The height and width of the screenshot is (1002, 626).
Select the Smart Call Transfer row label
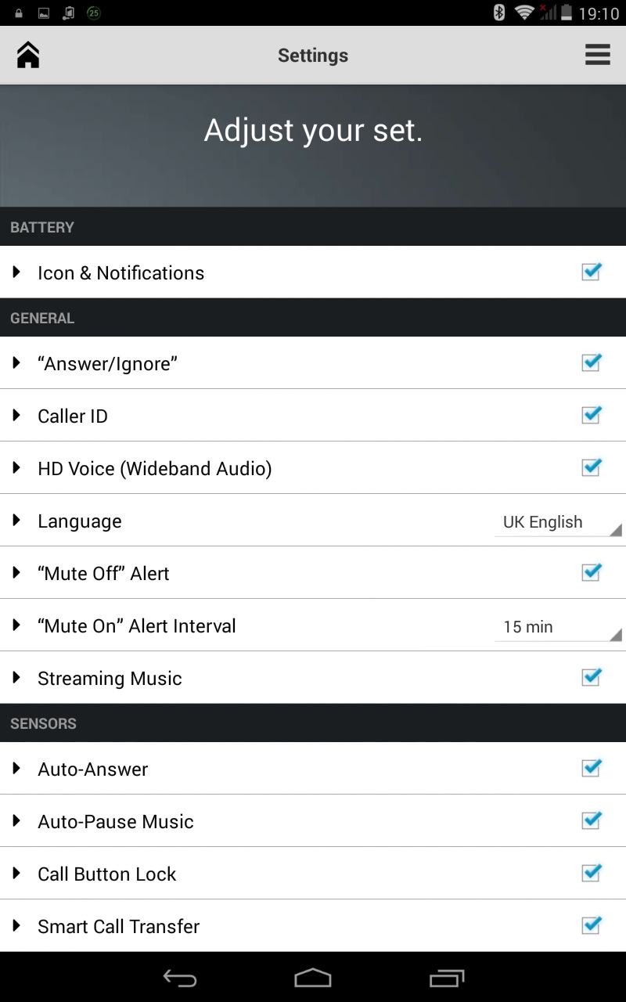click(x=119, y=926)
